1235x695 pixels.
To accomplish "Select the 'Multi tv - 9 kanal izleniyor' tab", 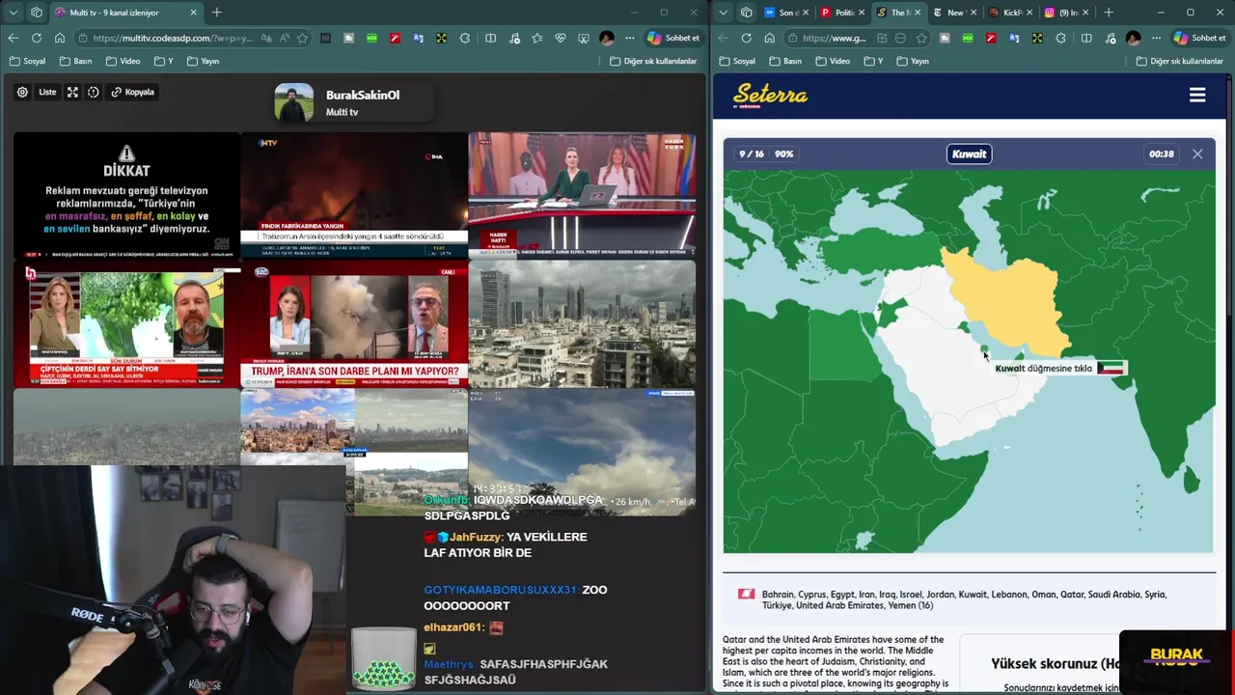I will (126, 13).
